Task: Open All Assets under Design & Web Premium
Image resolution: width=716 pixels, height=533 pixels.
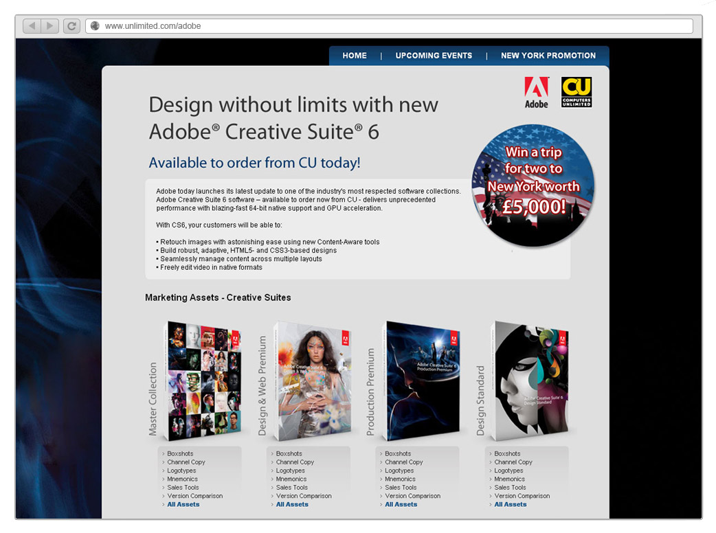Action: pyautogui.click(x=292, y=505)
